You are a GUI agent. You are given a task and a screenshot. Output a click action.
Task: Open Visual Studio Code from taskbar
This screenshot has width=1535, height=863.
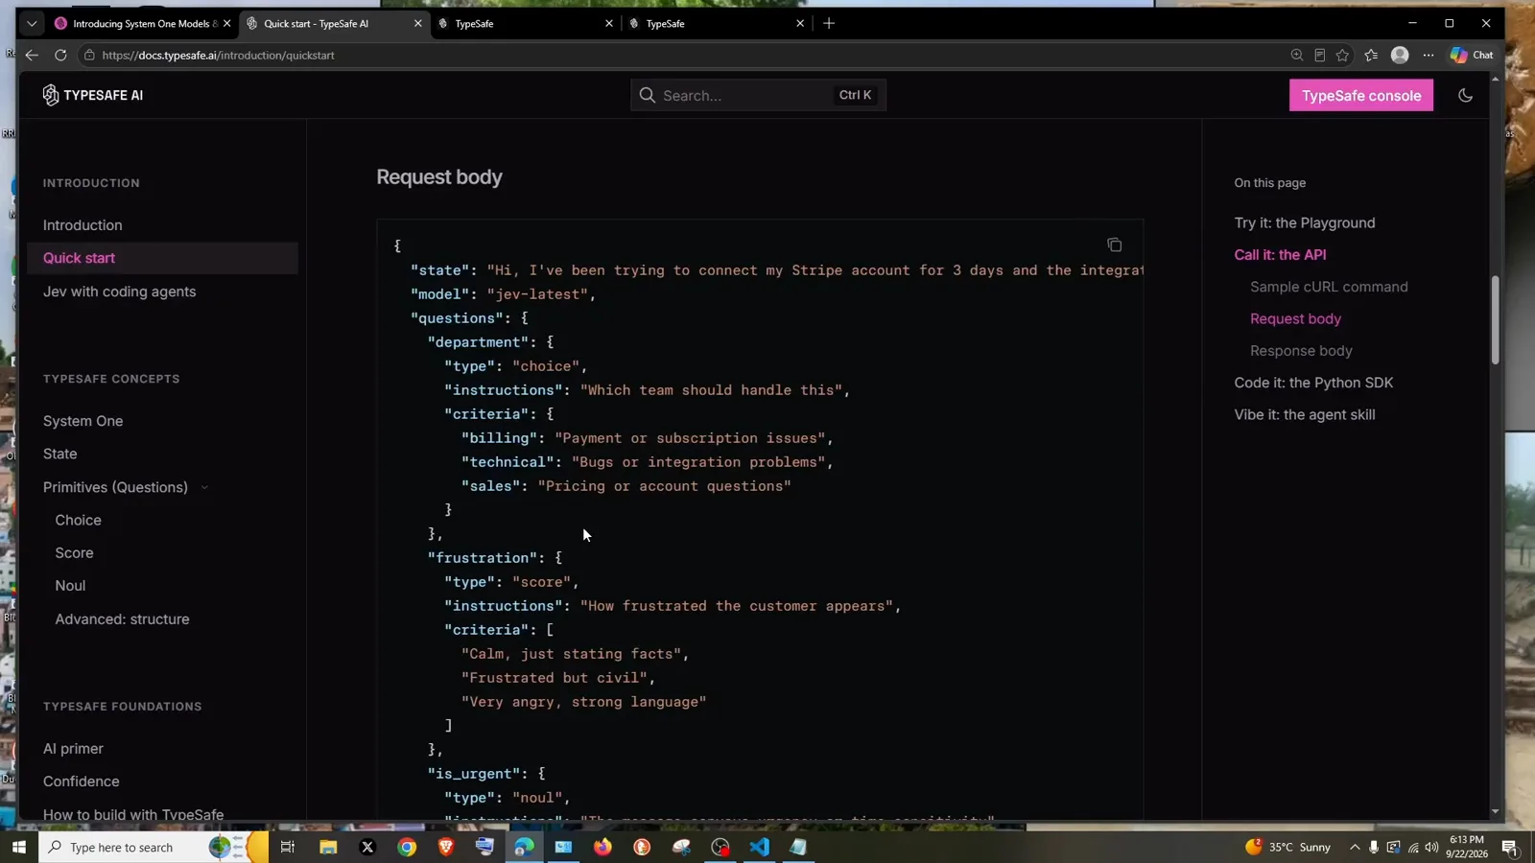(759, 847)
